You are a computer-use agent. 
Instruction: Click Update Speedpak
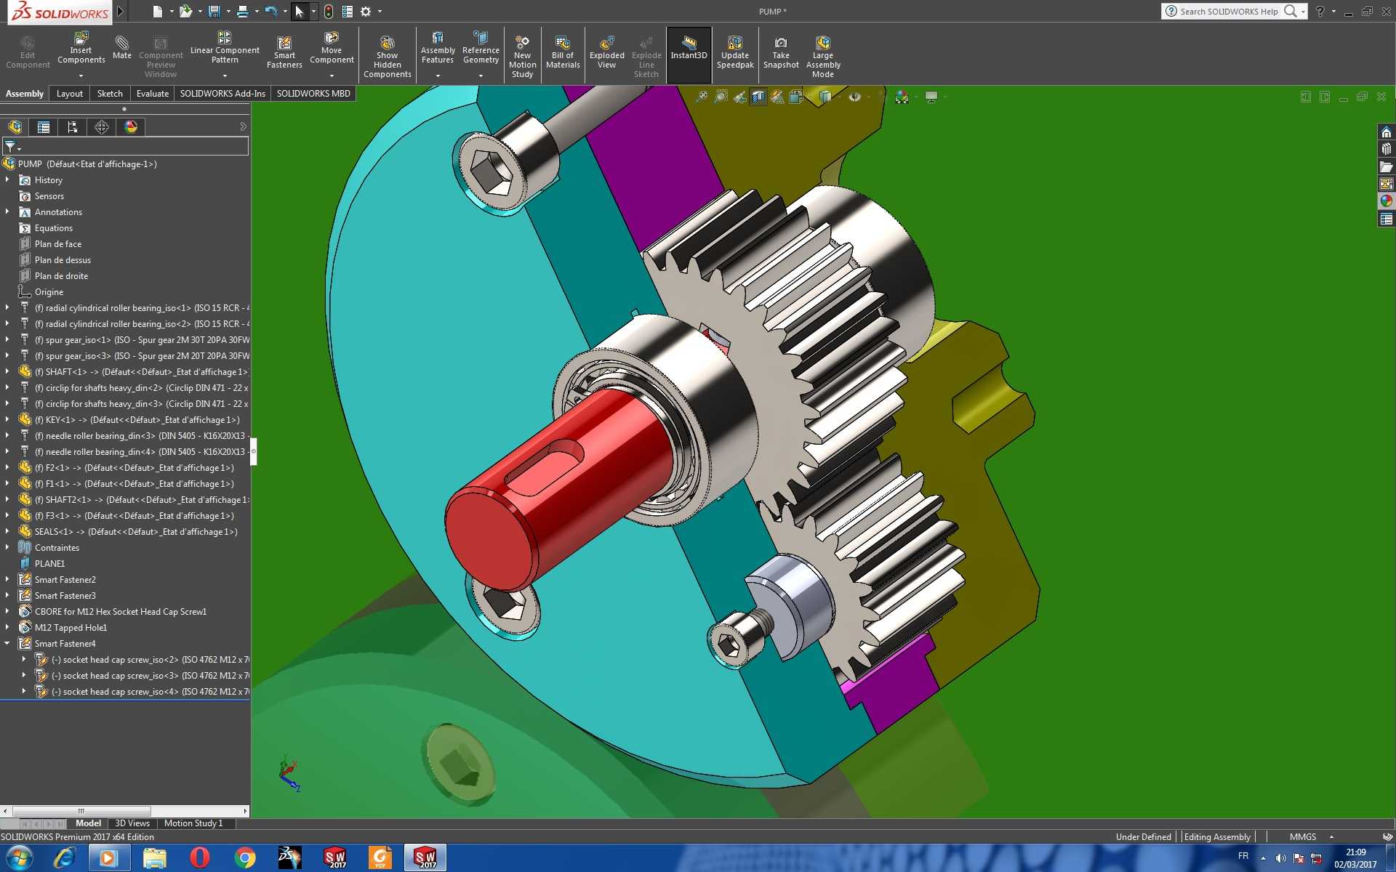735,52
